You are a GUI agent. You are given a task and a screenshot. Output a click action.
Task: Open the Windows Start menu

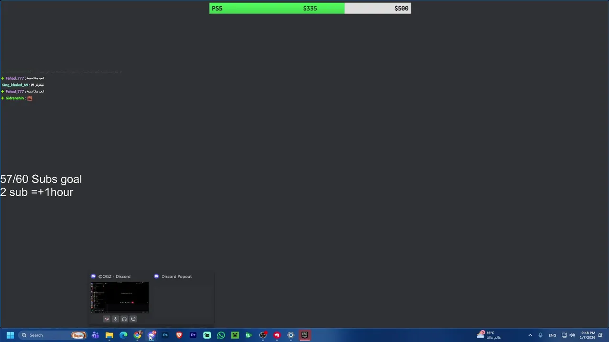point(10,335)
